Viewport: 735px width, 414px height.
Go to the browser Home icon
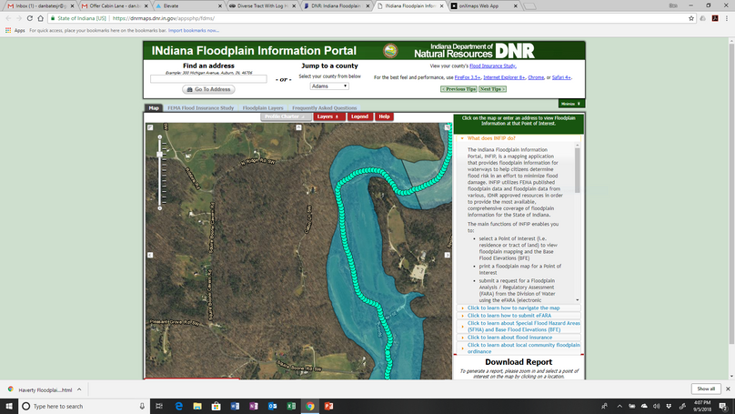(41, 18)
